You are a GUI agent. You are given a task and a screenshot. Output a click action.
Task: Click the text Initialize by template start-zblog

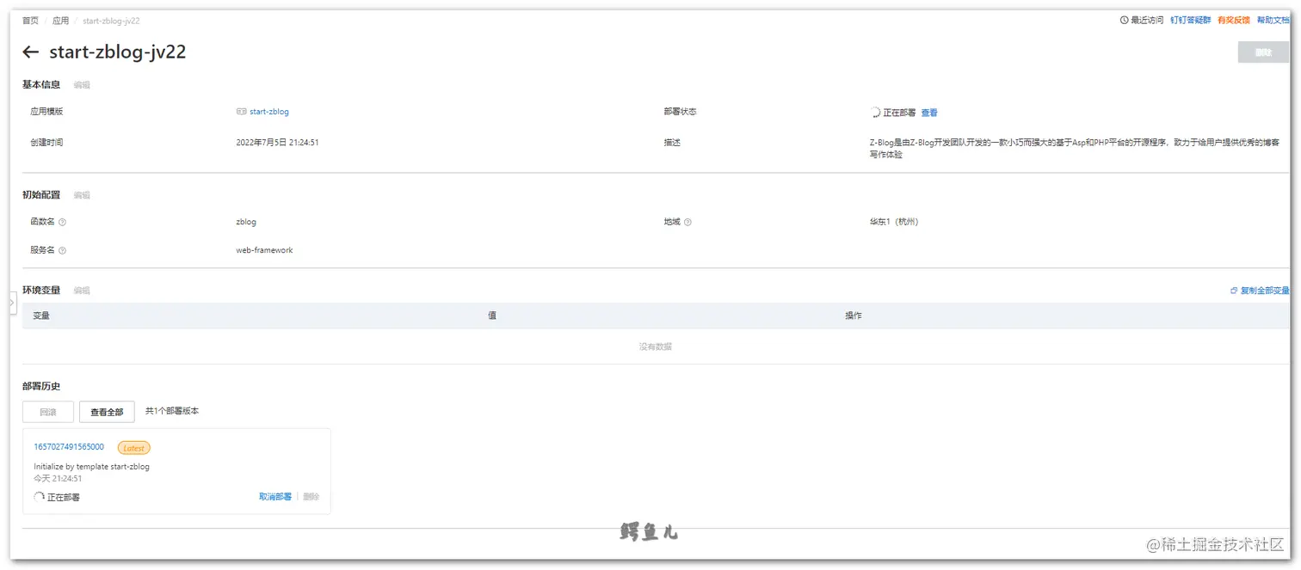91,467
